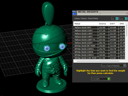Click the 17.10 grams value
The image size is (128, 96).
point(102,31)
